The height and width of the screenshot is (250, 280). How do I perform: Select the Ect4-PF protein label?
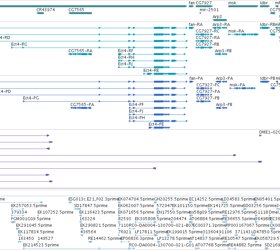pos(136,105)
